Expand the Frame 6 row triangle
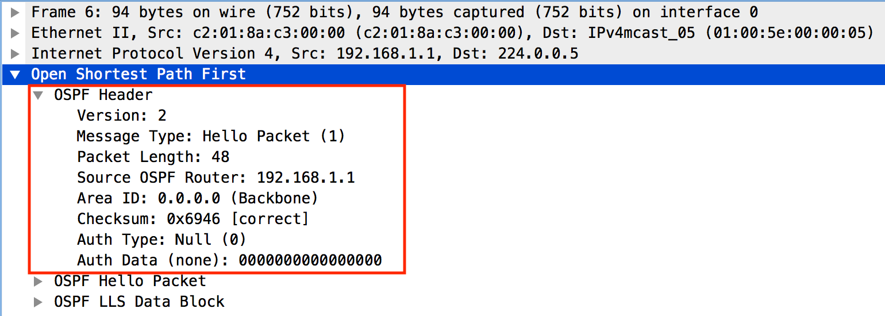This screenshot has height=316, width=885. [16, 12]
